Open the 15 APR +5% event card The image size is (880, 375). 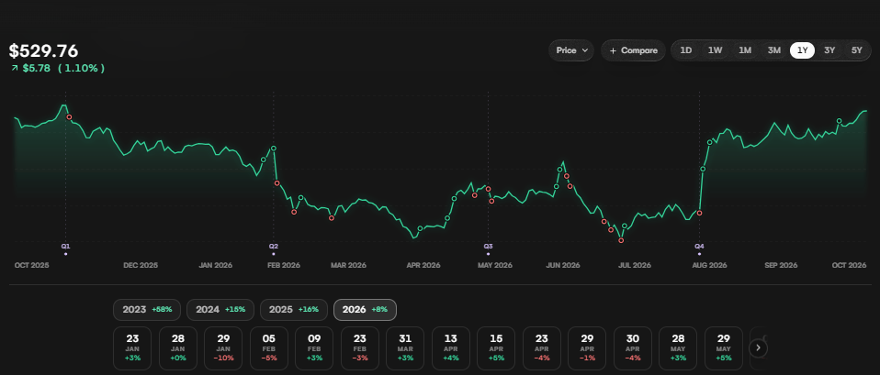pyautogui.click(x=496, y=348)
